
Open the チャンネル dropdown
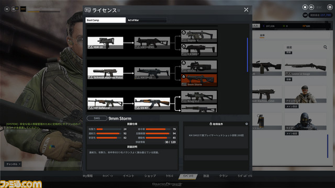(13, 164)
